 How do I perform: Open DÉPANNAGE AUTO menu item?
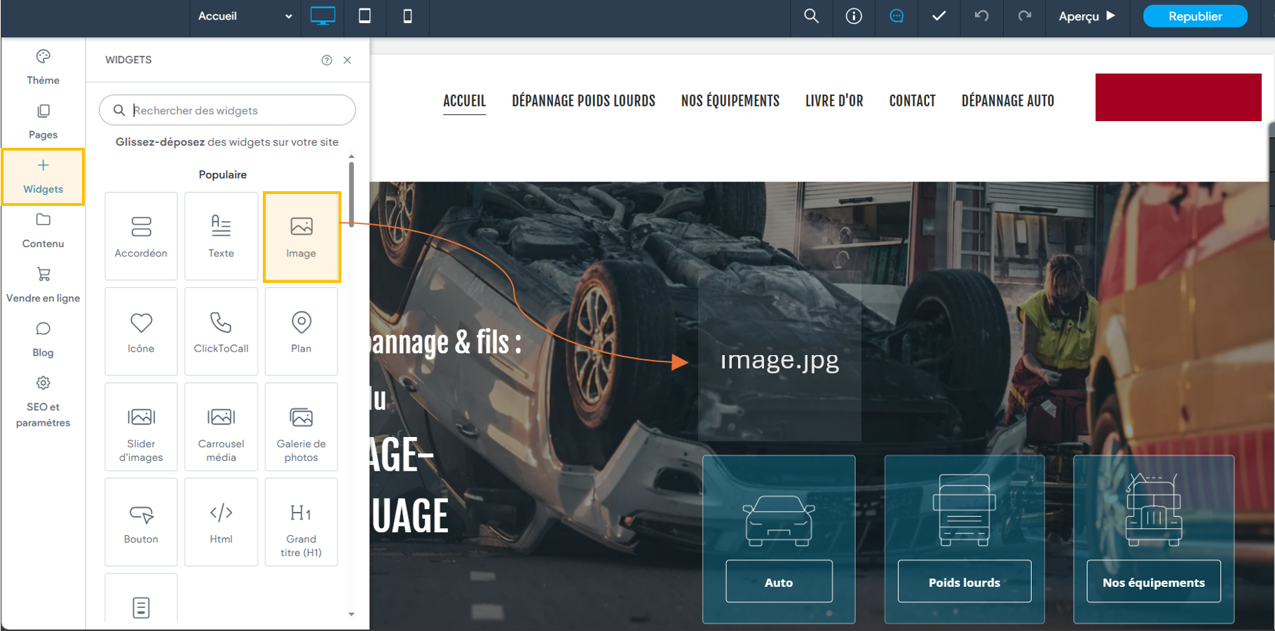click(1008, 101)
